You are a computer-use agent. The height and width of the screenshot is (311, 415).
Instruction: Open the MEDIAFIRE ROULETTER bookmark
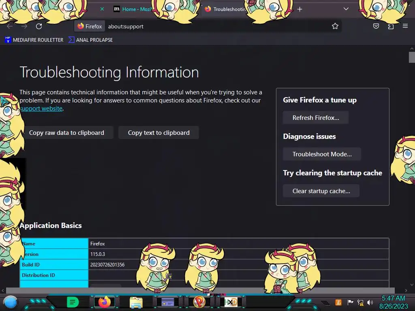click(x=34, y=40)
